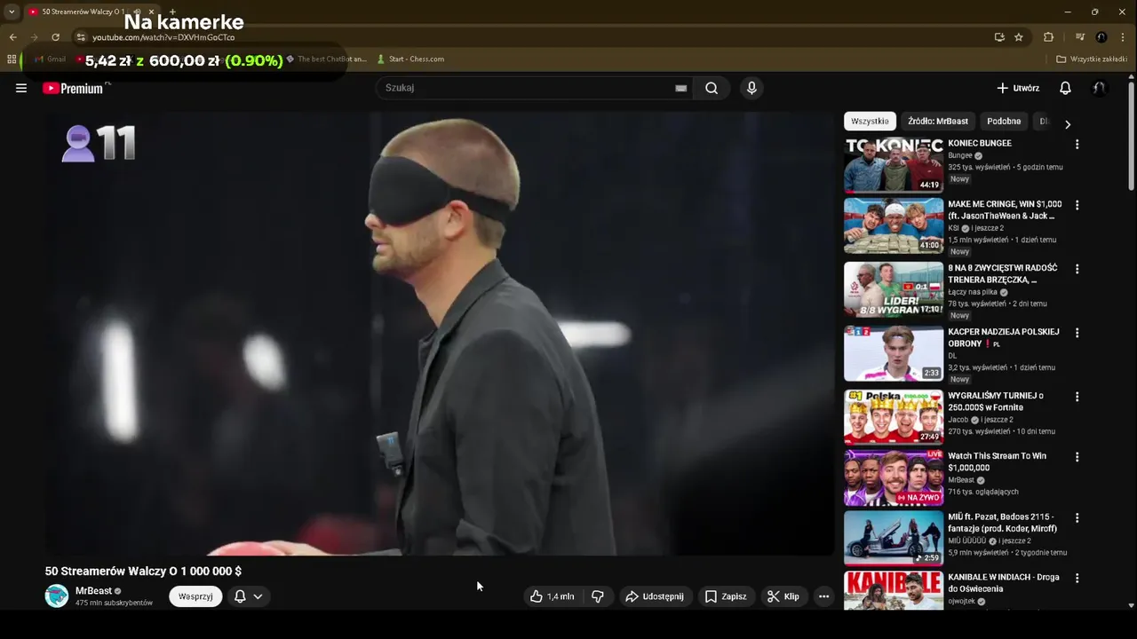The image size is (1137, 639).
Task: Open the apps grid in bookmarks bar
Action: click(12, 59)
